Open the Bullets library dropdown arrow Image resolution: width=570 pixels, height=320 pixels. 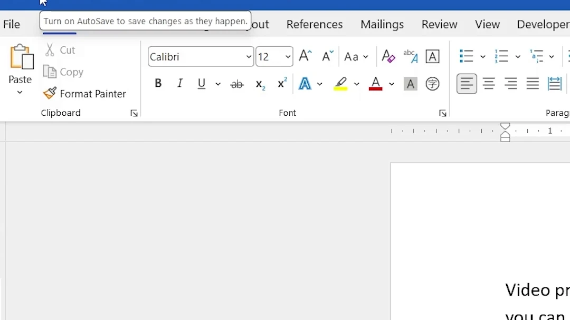(483, 57)
